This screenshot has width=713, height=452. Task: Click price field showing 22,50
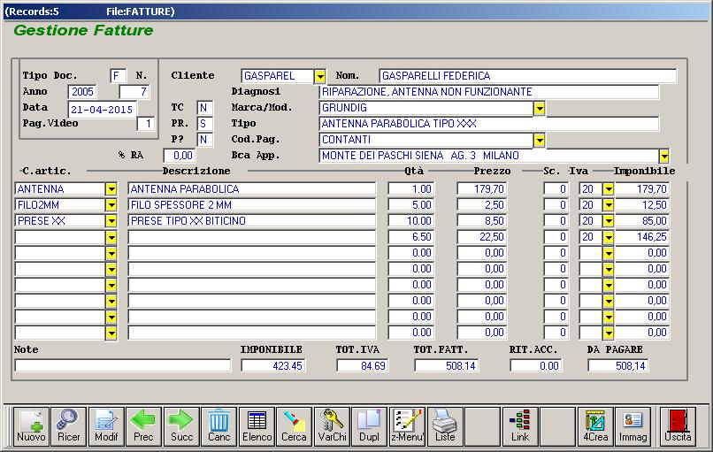coord(482,236)
